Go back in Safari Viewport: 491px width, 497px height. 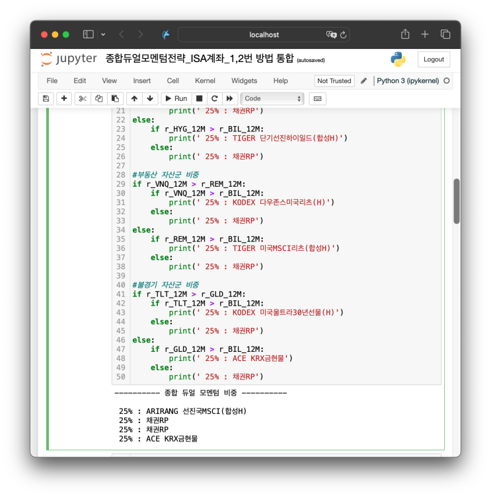tap(121, 34)
